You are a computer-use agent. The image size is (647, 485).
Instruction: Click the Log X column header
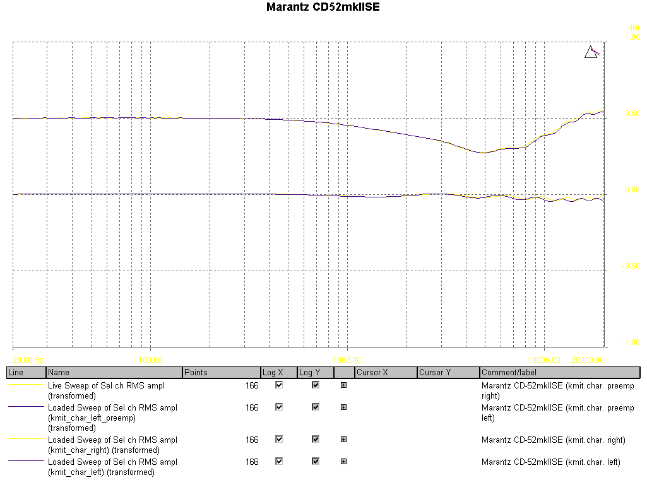(279, 372)
